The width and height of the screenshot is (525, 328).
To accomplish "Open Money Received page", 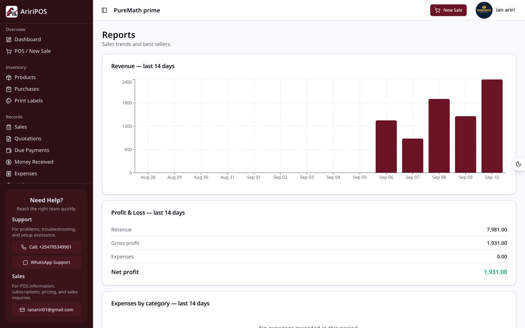I will coord(46,162).
